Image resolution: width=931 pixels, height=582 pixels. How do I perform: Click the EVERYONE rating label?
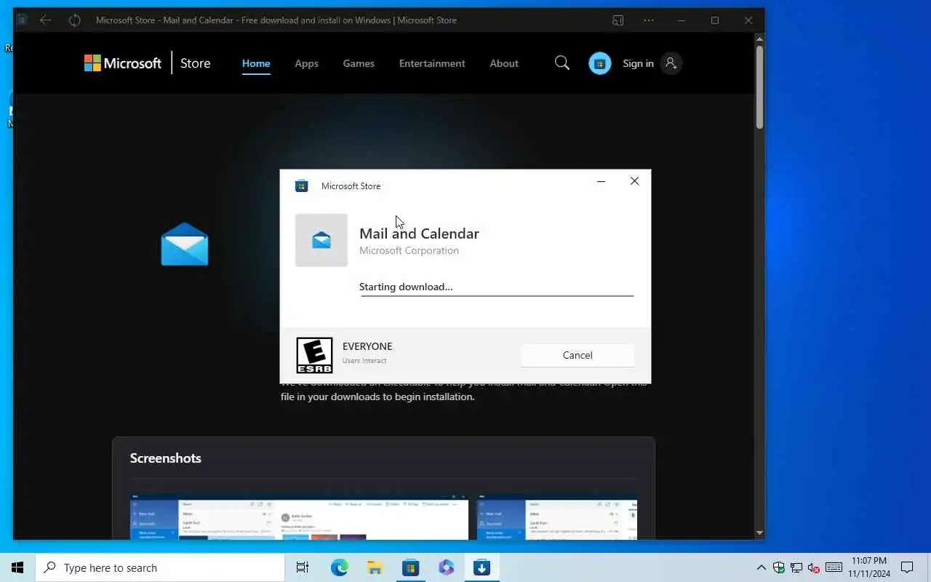367,346
